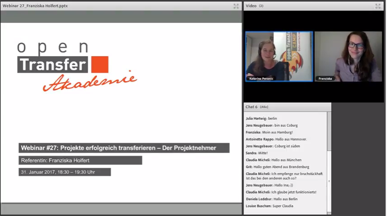This screenshot has width=387, height=216.
Task: Click the message 'Coburg ist süden'
Action: pyautogui.click(x=273, y=146)
